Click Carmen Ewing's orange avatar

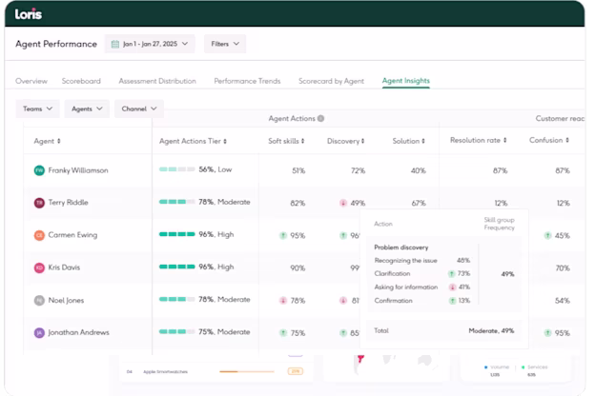(39, 235)
